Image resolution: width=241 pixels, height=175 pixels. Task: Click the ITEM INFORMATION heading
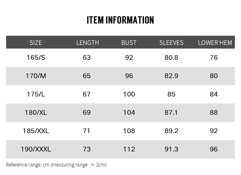(120, 20)
